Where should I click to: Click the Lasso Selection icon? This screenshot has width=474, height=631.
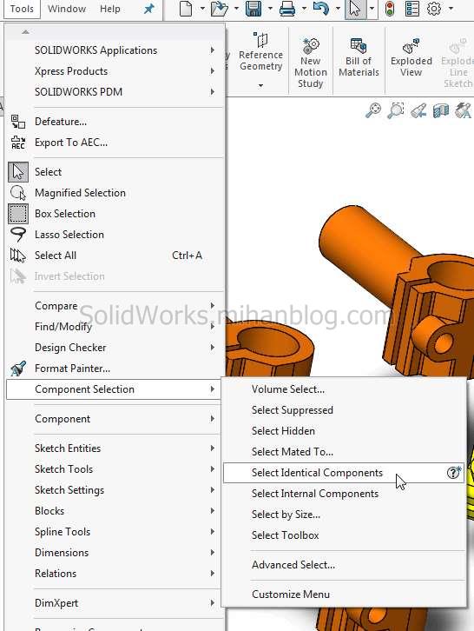(17, 234)
